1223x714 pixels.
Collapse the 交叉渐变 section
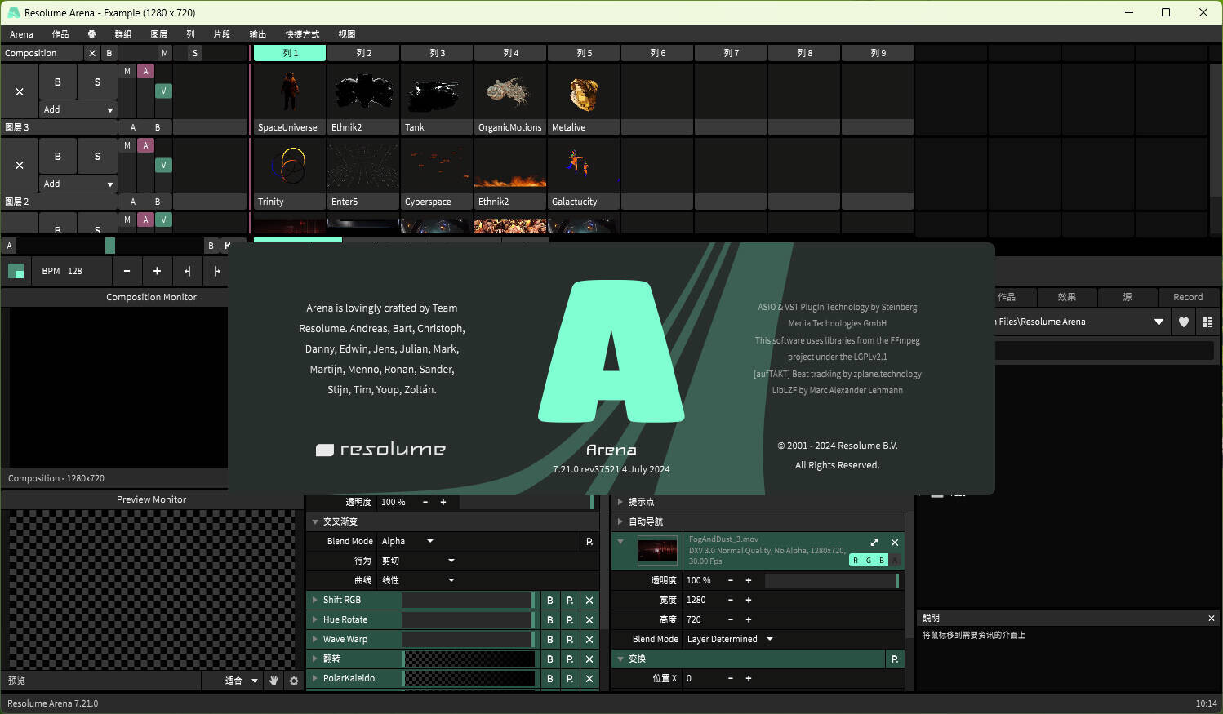coord(315,521)
